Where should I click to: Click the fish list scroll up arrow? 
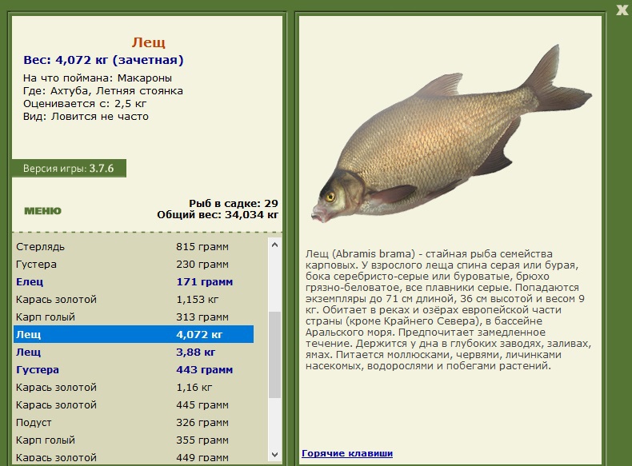(275, 245)
